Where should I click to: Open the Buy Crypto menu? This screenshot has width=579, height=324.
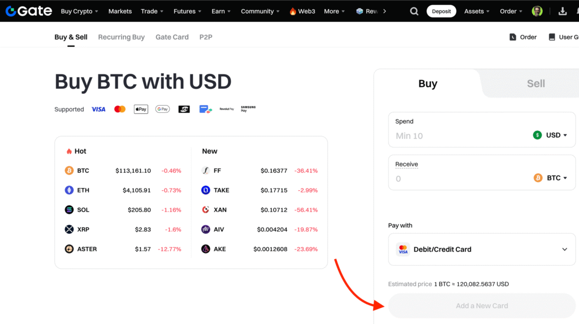[x=79, y=11]
